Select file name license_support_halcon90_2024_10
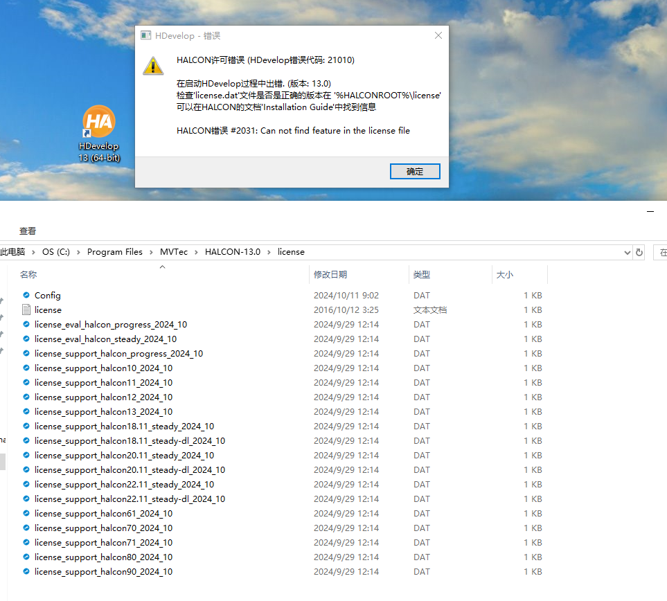This screenshot has height=601, width=667. 103,572
